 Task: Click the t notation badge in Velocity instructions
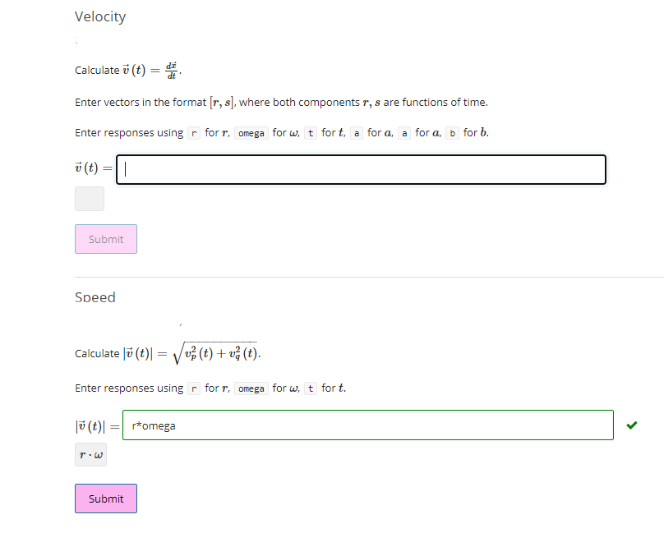[310, 132]
